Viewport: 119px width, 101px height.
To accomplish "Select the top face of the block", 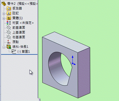I will (x=66, y=42).
